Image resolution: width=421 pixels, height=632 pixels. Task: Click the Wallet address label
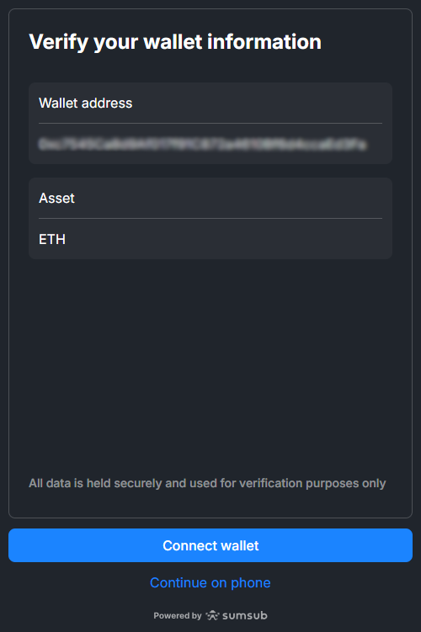(86, 104)
